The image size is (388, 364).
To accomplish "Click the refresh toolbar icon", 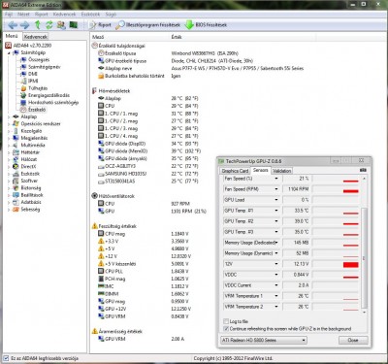I will tap(49, 25).
